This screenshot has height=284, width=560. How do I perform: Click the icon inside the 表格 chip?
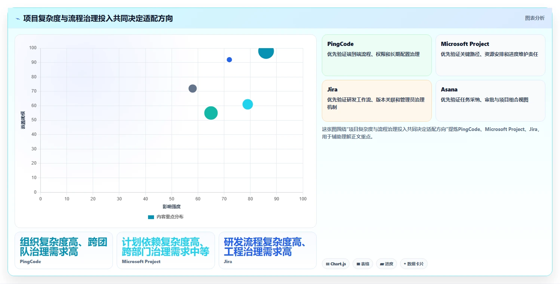[x=358, y=264]
